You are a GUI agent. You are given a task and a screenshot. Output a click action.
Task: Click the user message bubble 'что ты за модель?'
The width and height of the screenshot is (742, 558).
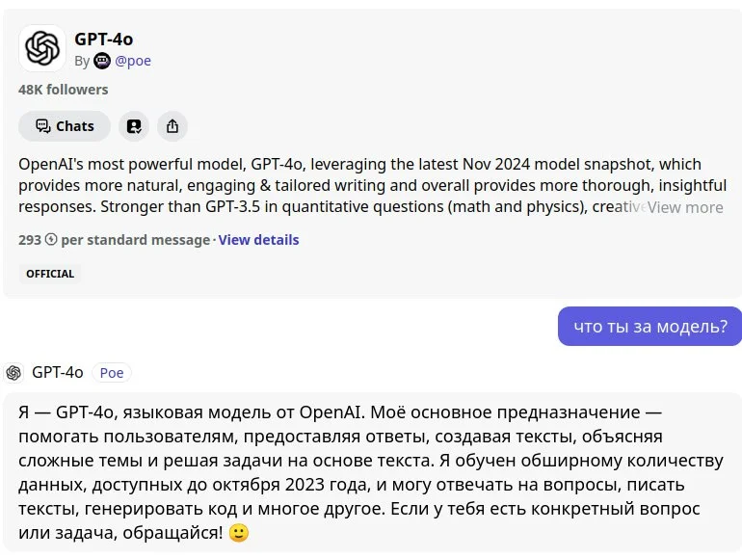click(650, 327)
